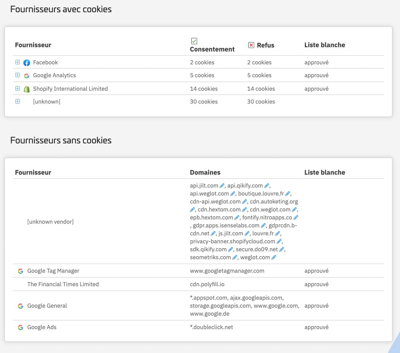
Task: Expand the Facebook vendor row
Action: tap(17, 62)
